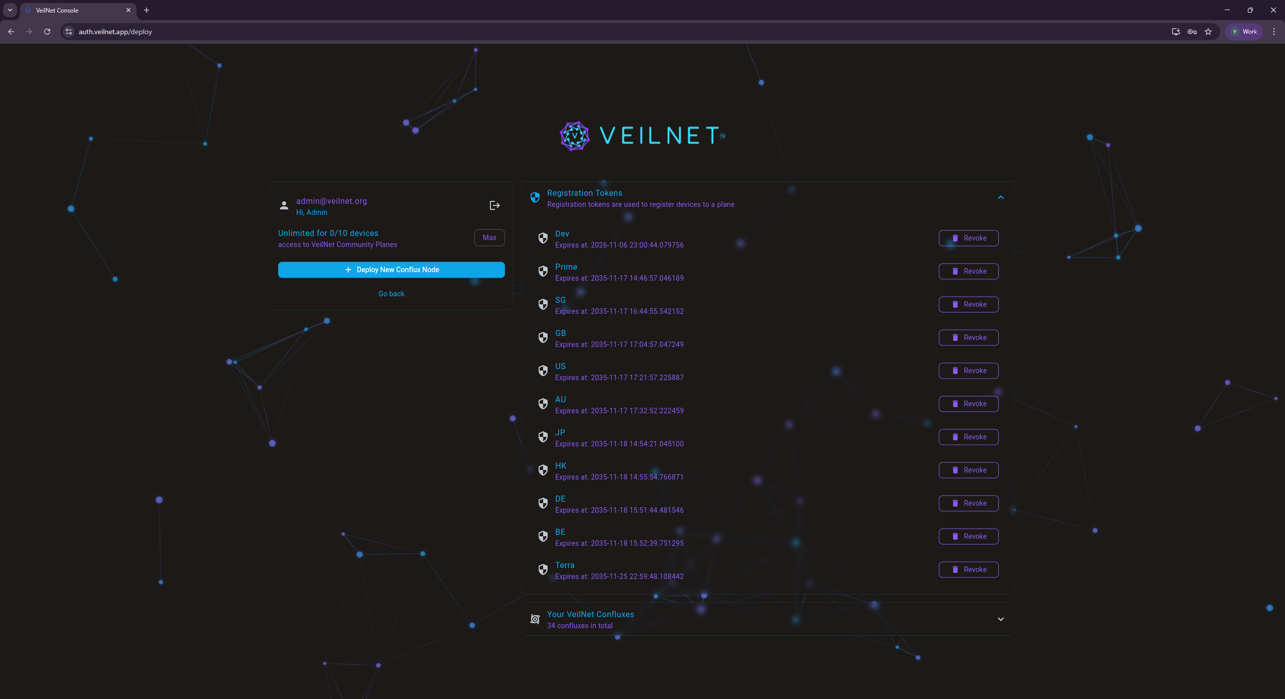Click the Deploy New Conflux Node button
The height and width of the screenshot is (699, 1285).
391,270
